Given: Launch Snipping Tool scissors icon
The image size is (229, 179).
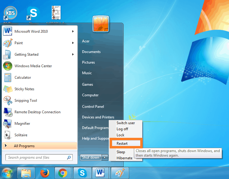Looking at the screenshot, I should point(8,101).
